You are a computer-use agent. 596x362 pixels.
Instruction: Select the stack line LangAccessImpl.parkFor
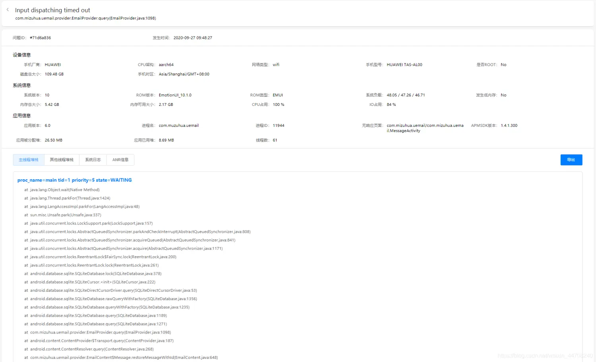[82, 207]
